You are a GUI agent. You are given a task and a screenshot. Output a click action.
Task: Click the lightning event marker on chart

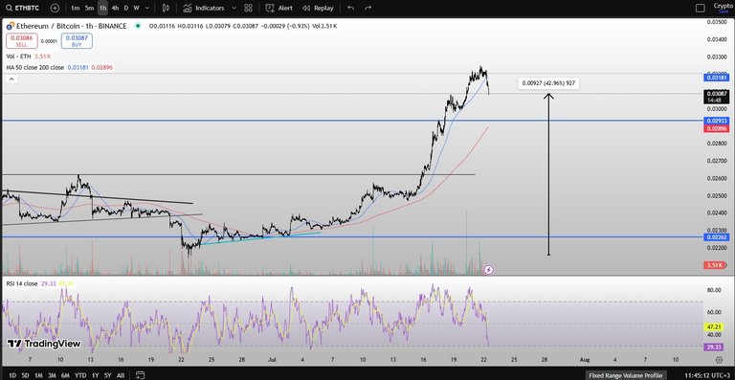488,269
